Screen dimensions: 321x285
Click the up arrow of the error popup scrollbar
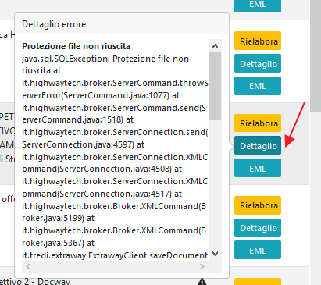(216, 46)
